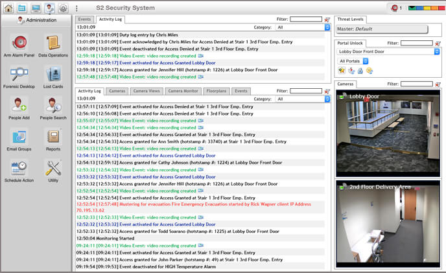Click the top Activity Log filter field
The height and width of the screenshot is (273, 446).
click(x=306, y=19)
